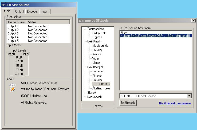Select the Output 1 row
197x130 pixels.
point(38,26)
